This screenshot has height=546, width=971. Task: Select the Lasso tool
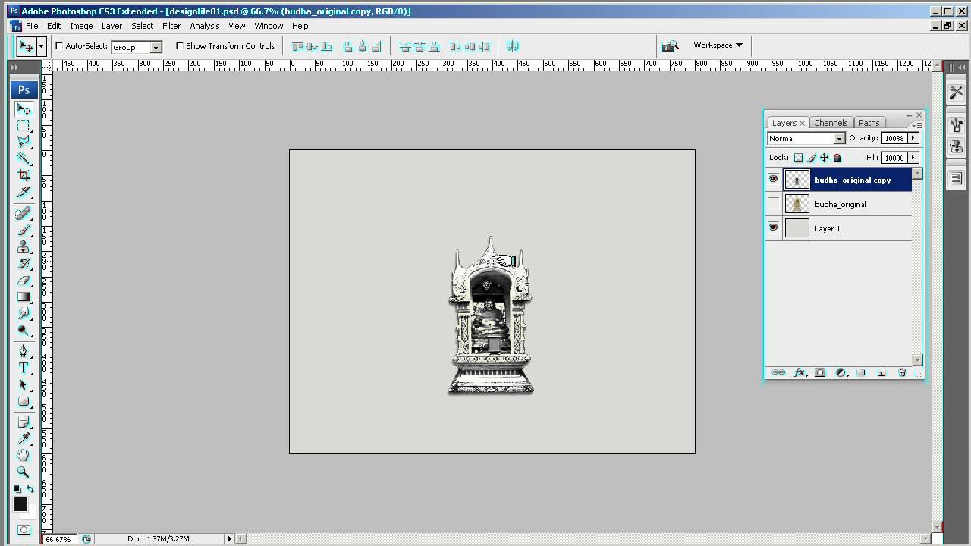(24, 142)
